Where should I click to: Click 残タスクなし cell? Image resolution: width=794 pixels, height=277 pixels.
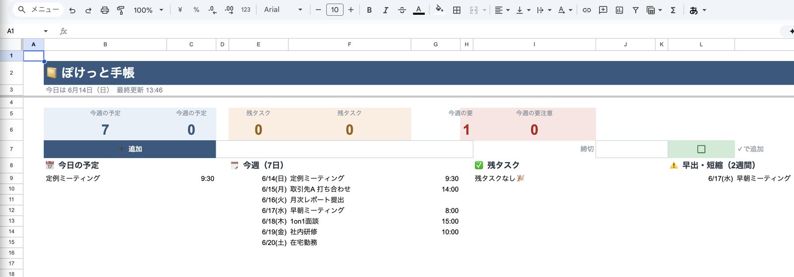point(500,178)
